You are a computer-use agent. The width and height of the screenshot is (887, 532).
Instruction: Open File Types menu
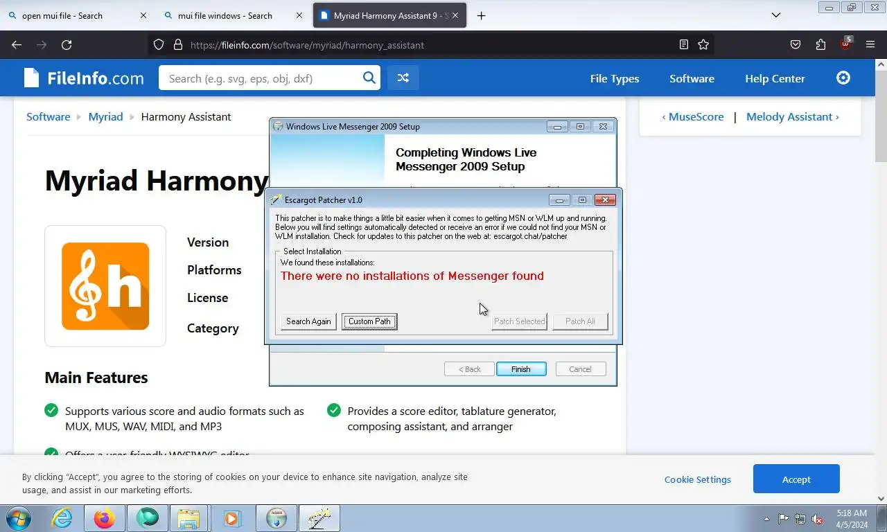(615, 78)
